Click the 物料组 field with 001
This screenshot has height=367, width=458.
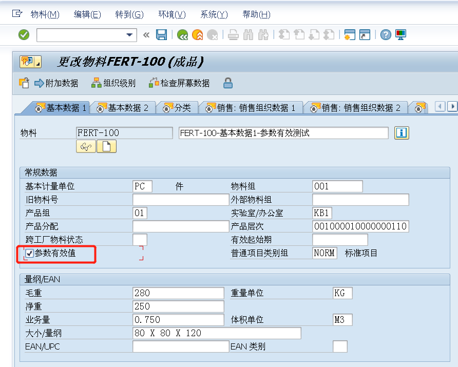pos(337,186)
